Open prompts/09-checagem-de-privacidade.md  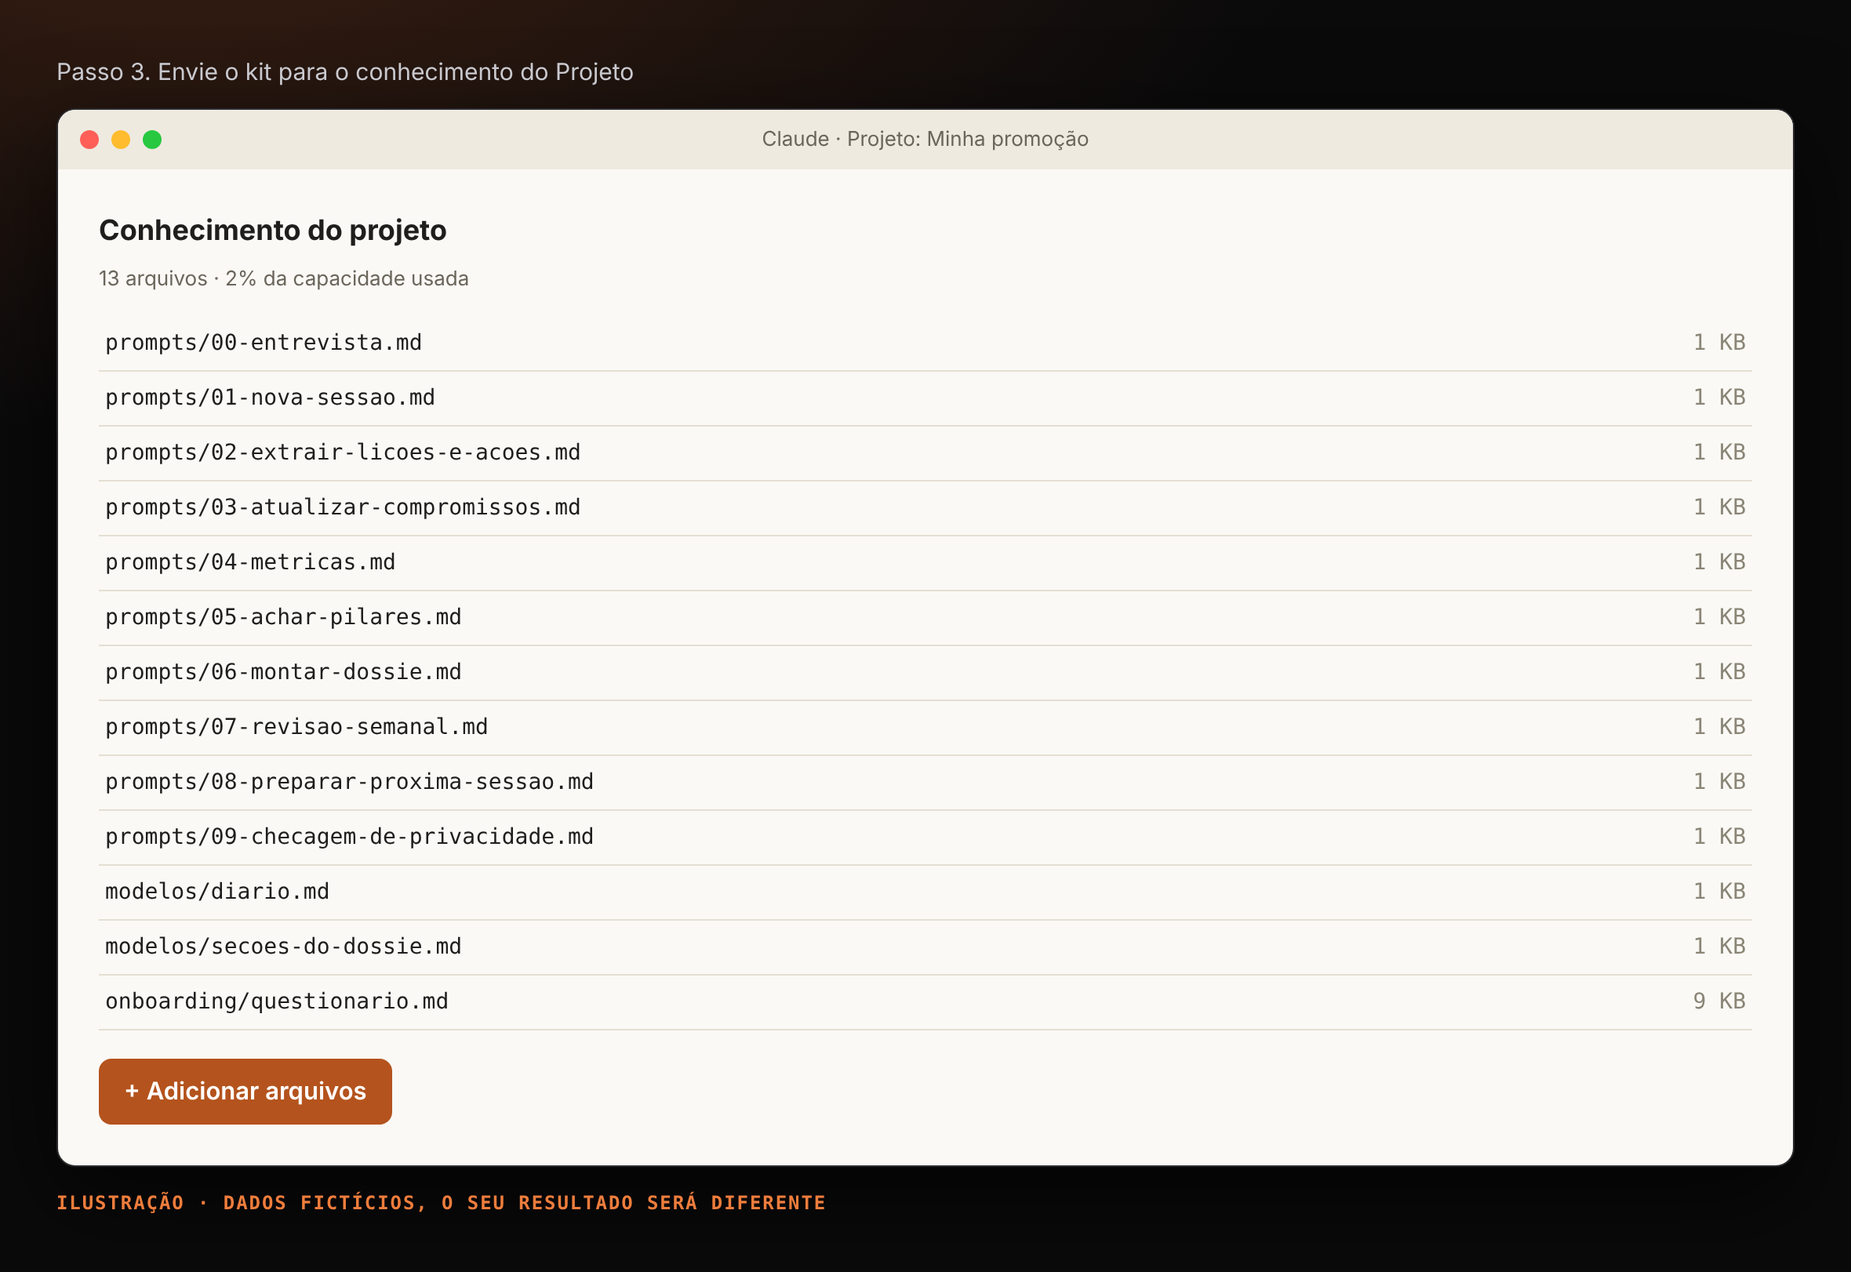(x=925, y=838)
